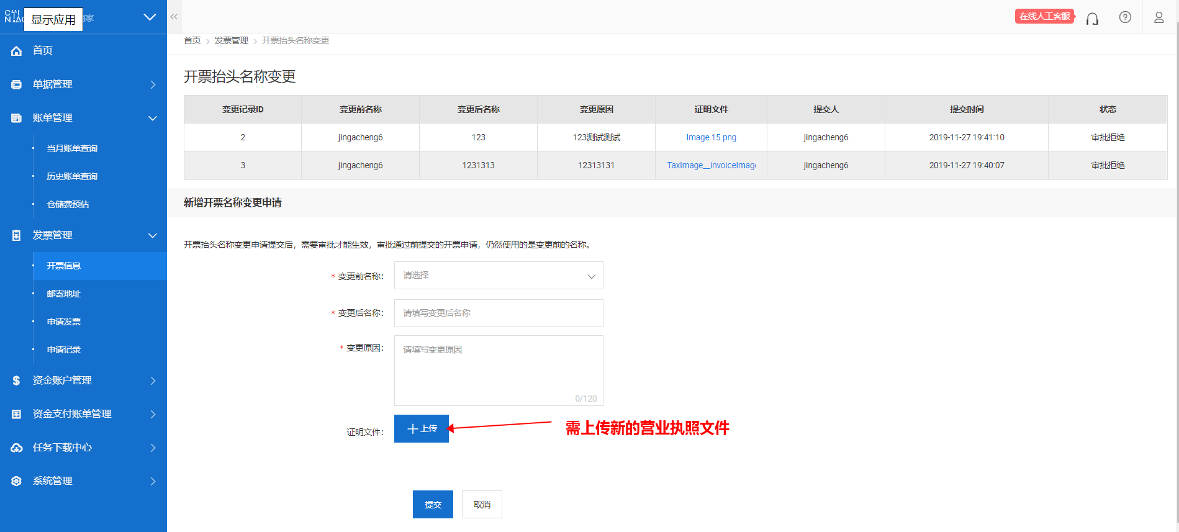Expand the 资金支付账单管理 arrow
This screenshot has height=532, width=1179.
153,414
